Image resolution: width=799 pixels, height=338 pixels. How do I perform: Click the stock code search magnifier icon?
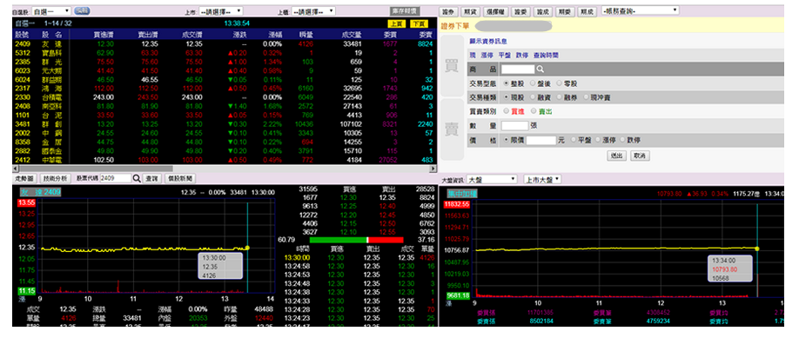(x=137, y=179)
